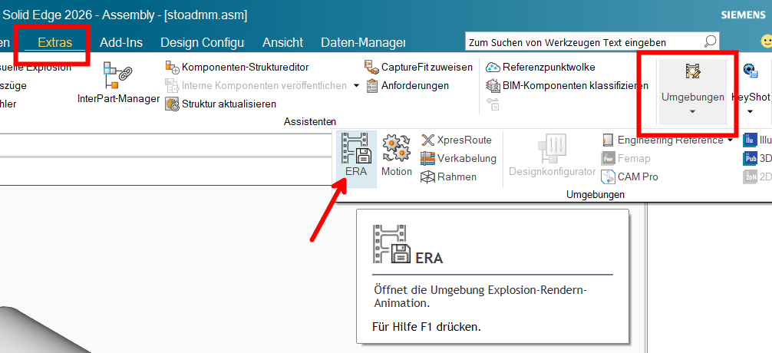Open XpresRoute environment
772x353 pixels.
[457, 140]
